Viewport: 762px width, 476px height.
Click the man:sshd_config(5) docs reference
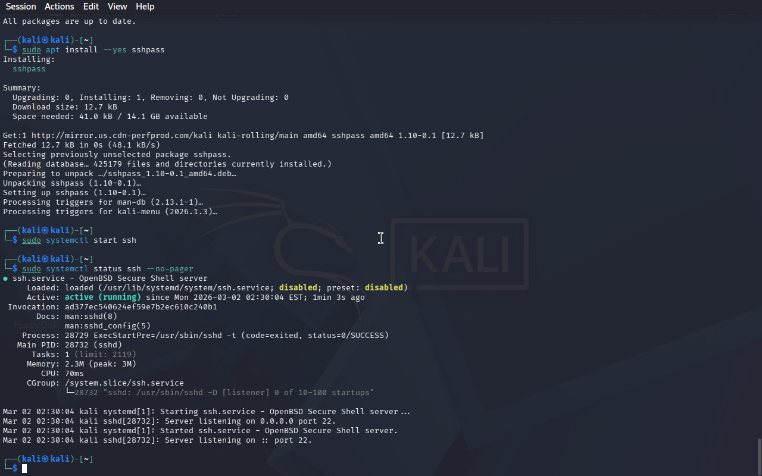(x=108, y=326)
